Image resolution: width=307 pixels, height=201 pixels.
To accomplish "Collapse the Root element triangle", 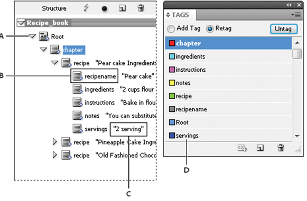I will coord(32,36).
